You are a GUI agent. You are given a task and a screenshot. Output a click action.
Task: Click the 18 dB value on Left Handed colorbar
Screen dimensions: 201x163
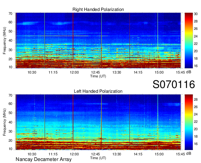tap(196, 136)
